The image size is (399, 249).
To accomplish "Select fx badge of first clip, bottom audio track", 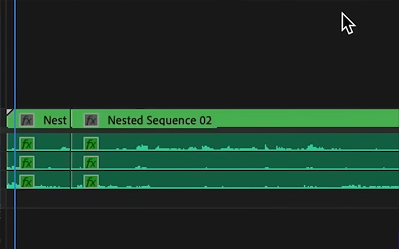I will point(26,181).
